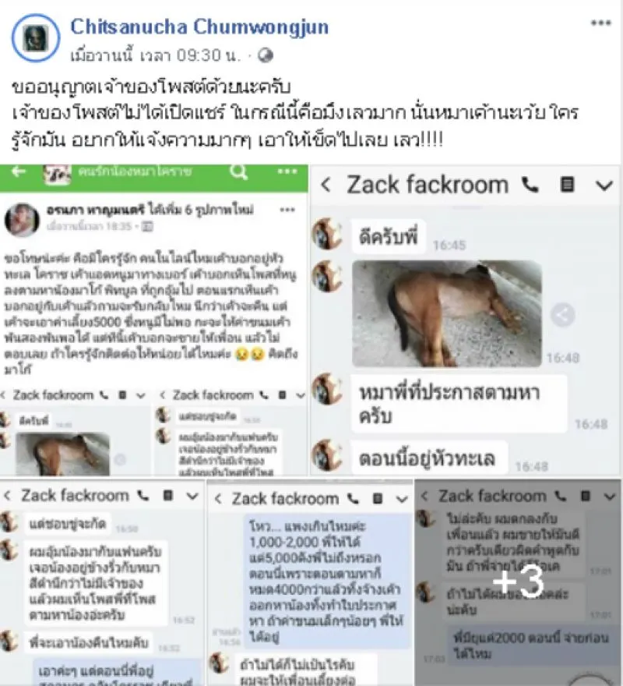Open the notes icon in large Zack fackroom header
This screenshot has width=623, height=686.
tap(567, 185)
